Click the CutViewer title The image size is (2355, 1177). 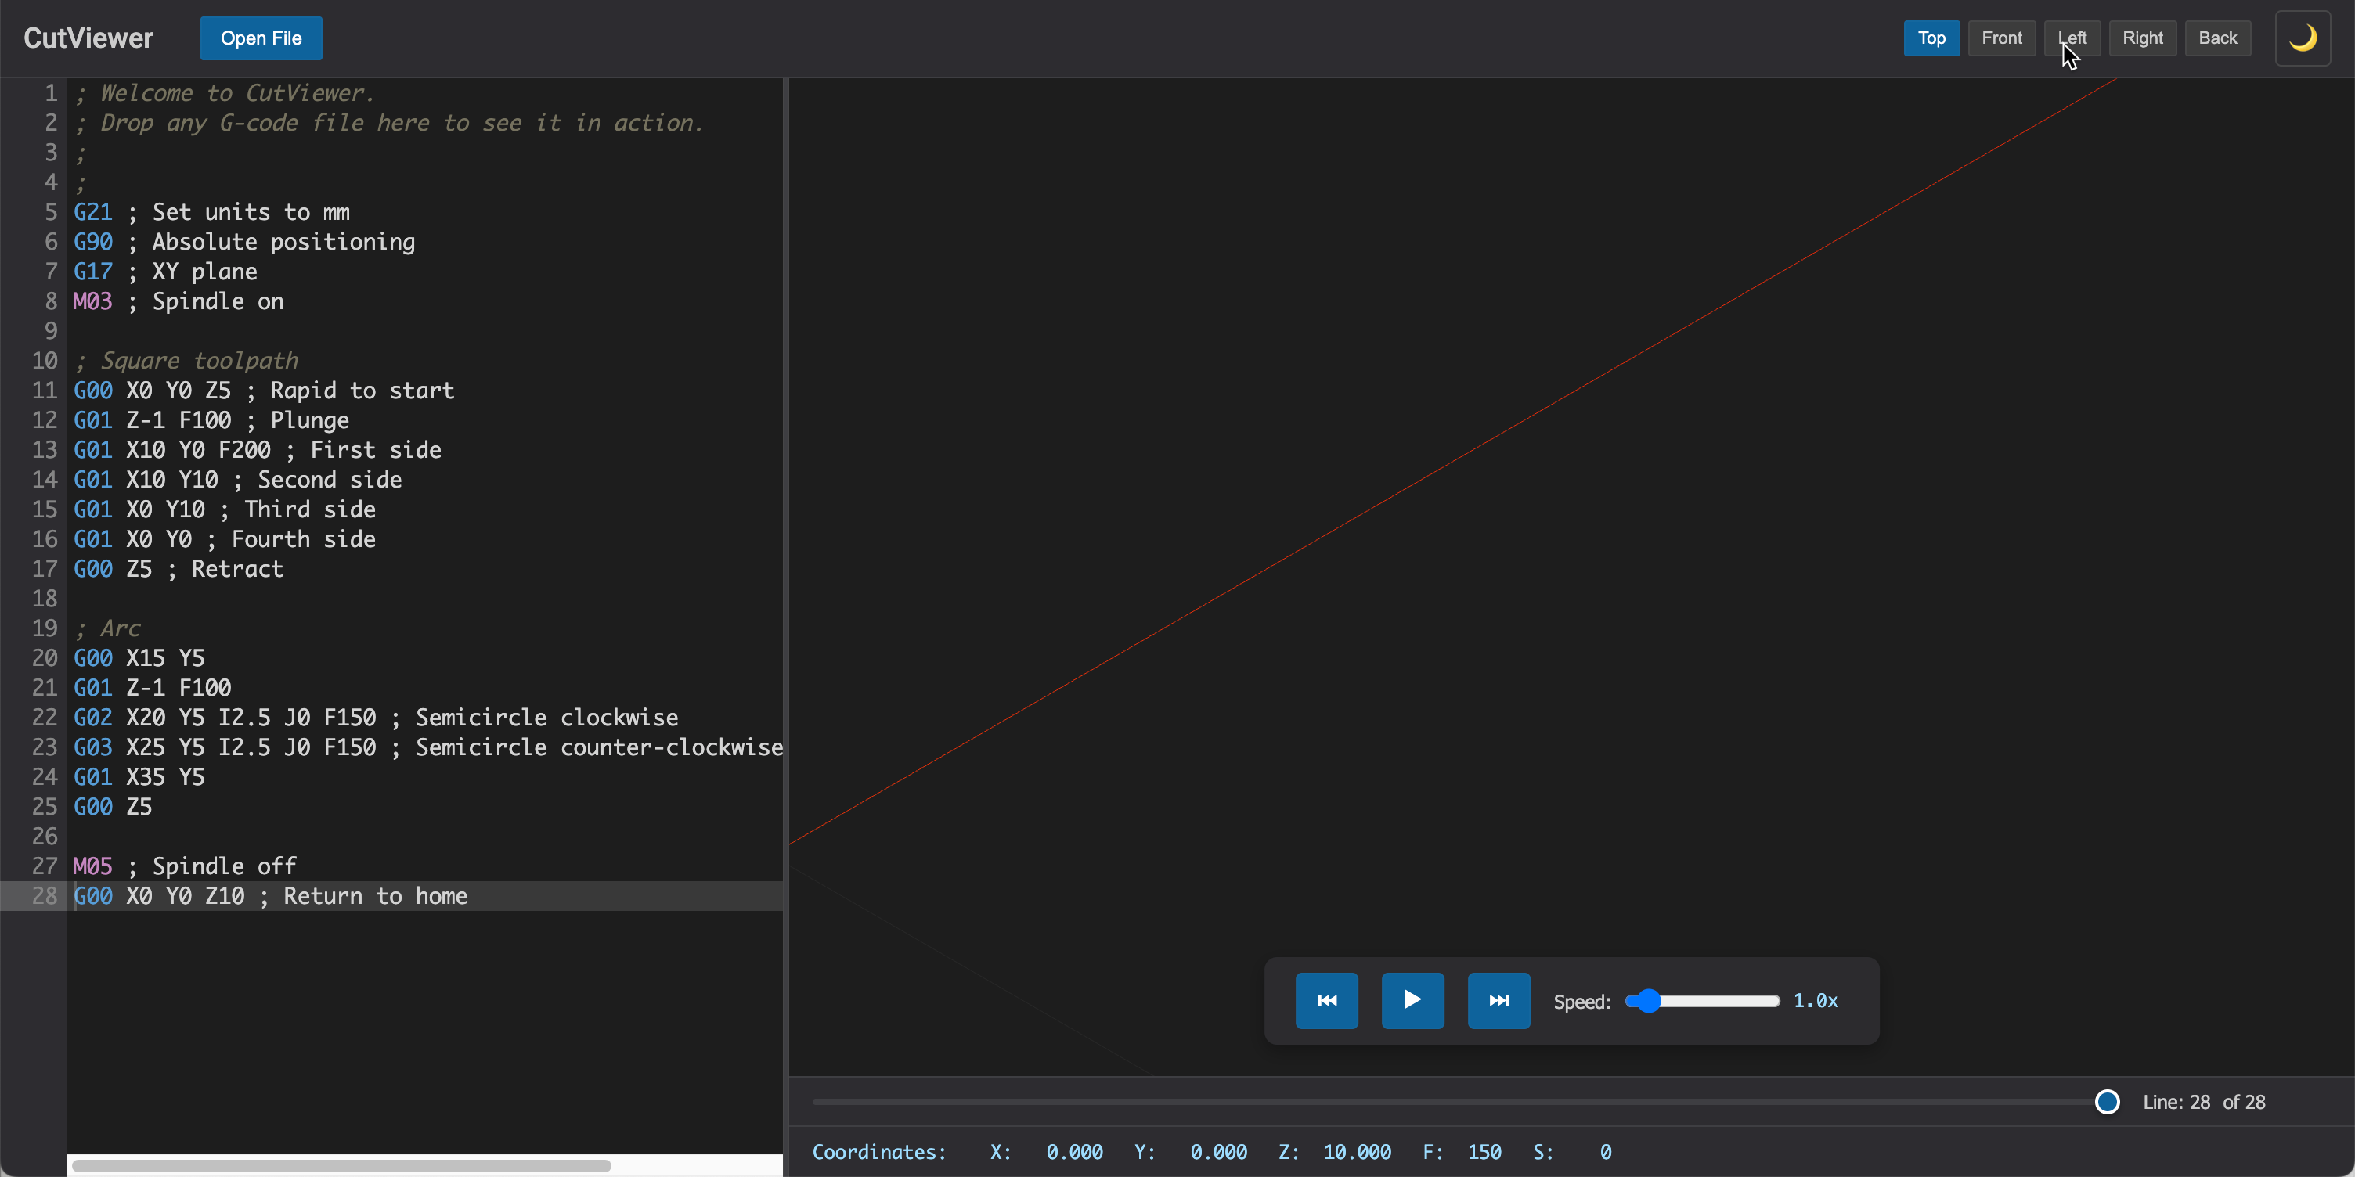click(88, 38)
